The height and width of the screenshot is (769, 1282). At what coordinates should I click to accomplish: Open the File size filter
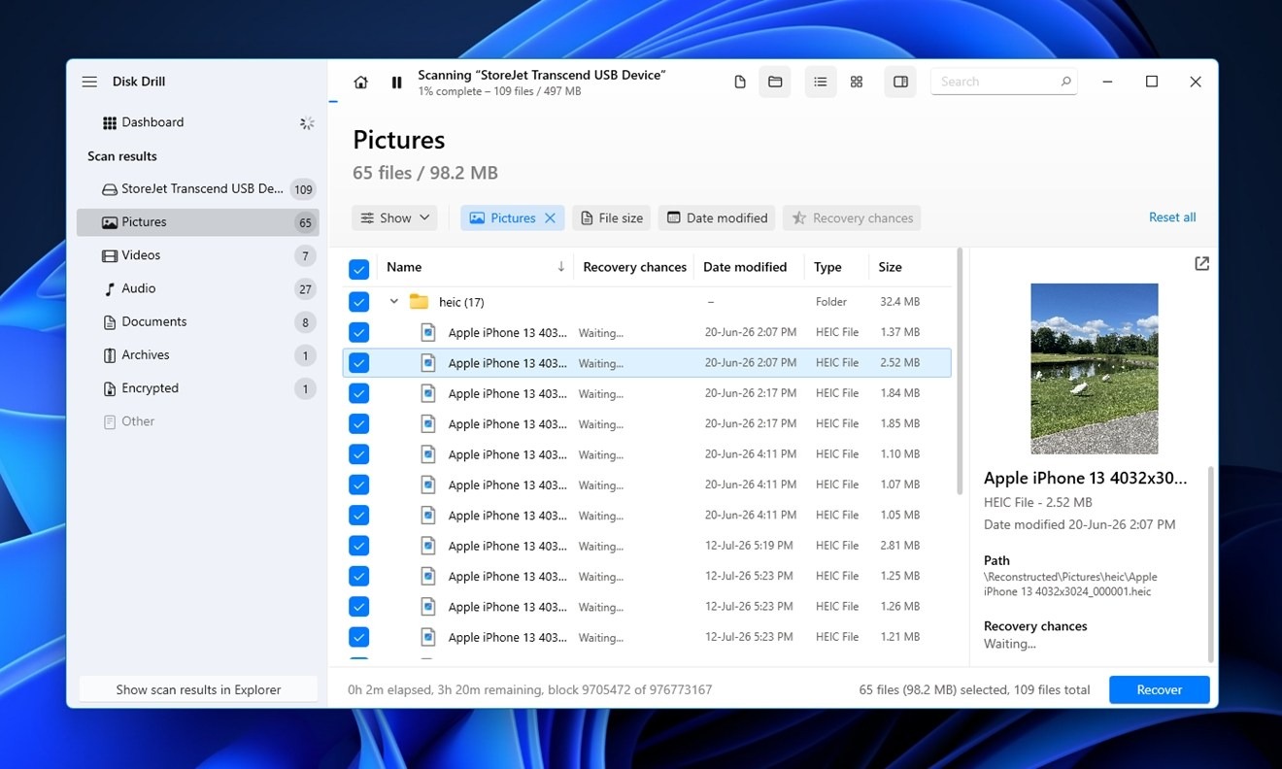611,218
